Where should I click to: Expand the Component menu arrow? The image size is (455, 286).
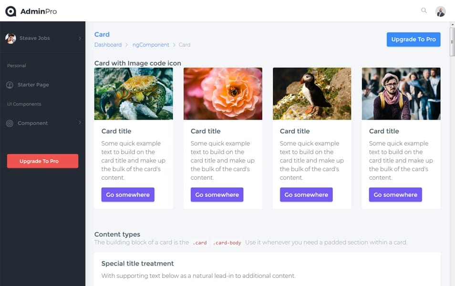pyautogui.click(x=80, y=123)
